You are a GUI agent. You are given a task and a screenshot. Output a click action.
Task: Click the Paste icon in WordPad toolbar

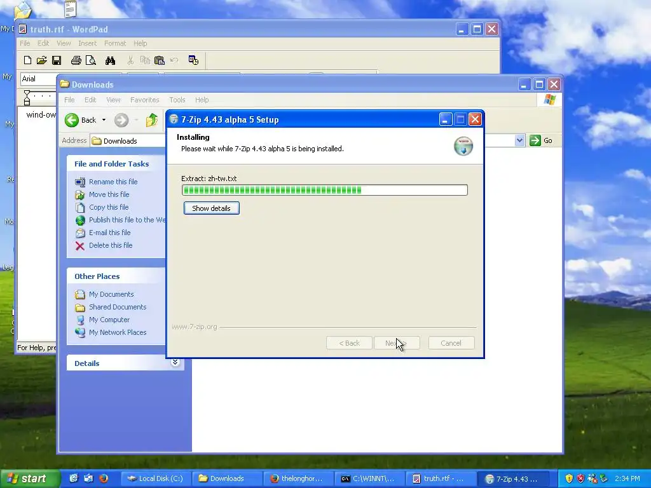point(160,60)
